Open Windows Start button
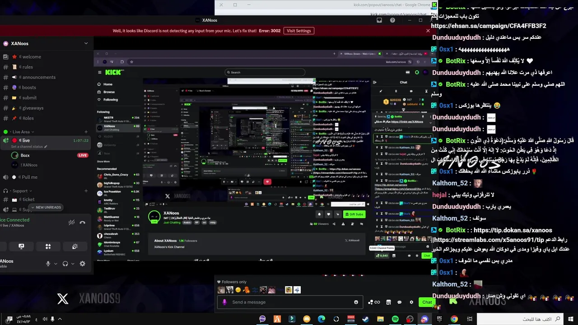This screenshot has height=325, width=578. 572,319
